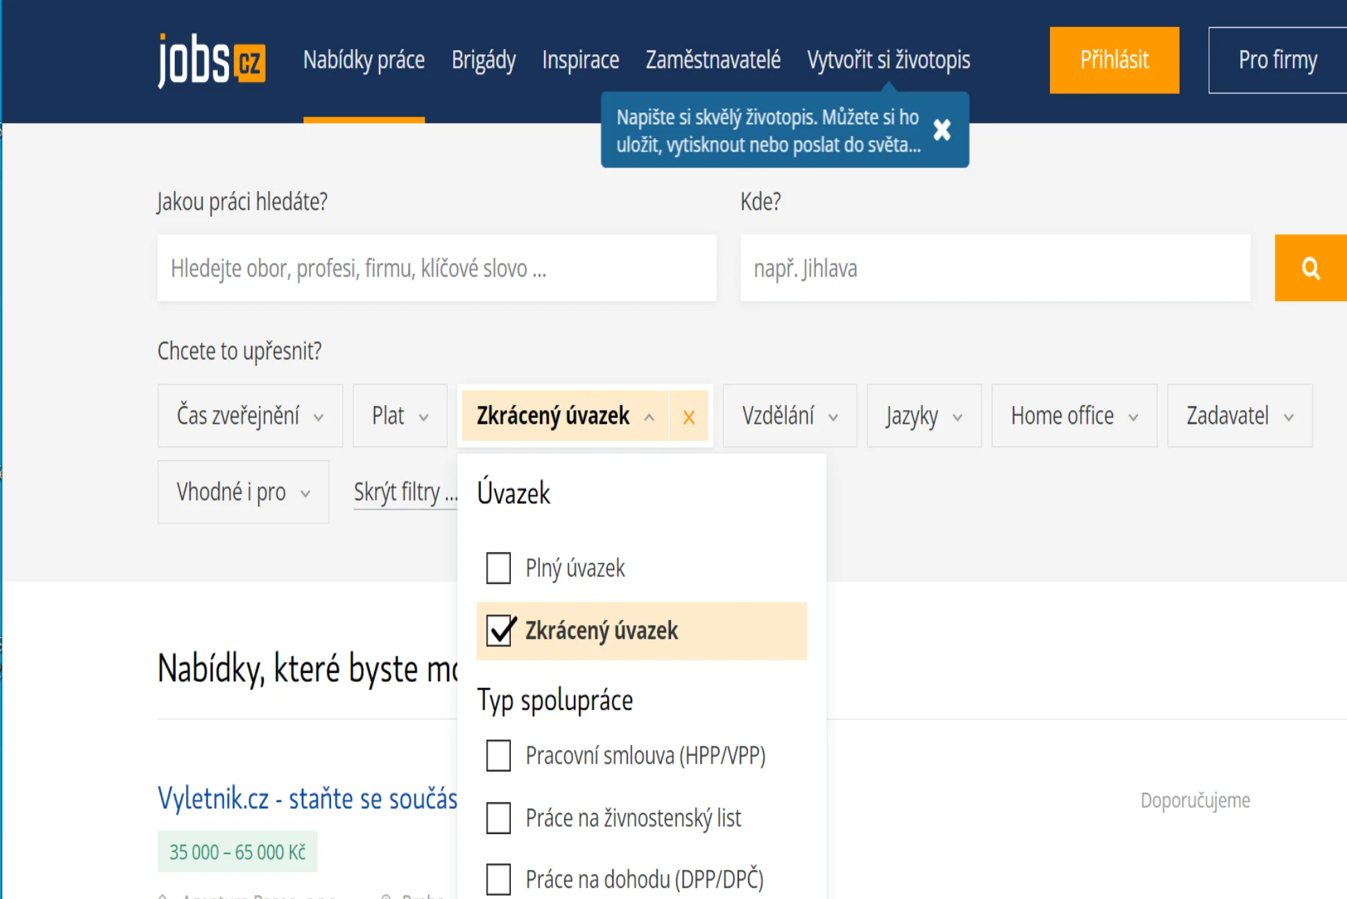Screen dimensions: 1347x899
Task: Click the Pro firmy button
Action: [x=1278, y=60]
